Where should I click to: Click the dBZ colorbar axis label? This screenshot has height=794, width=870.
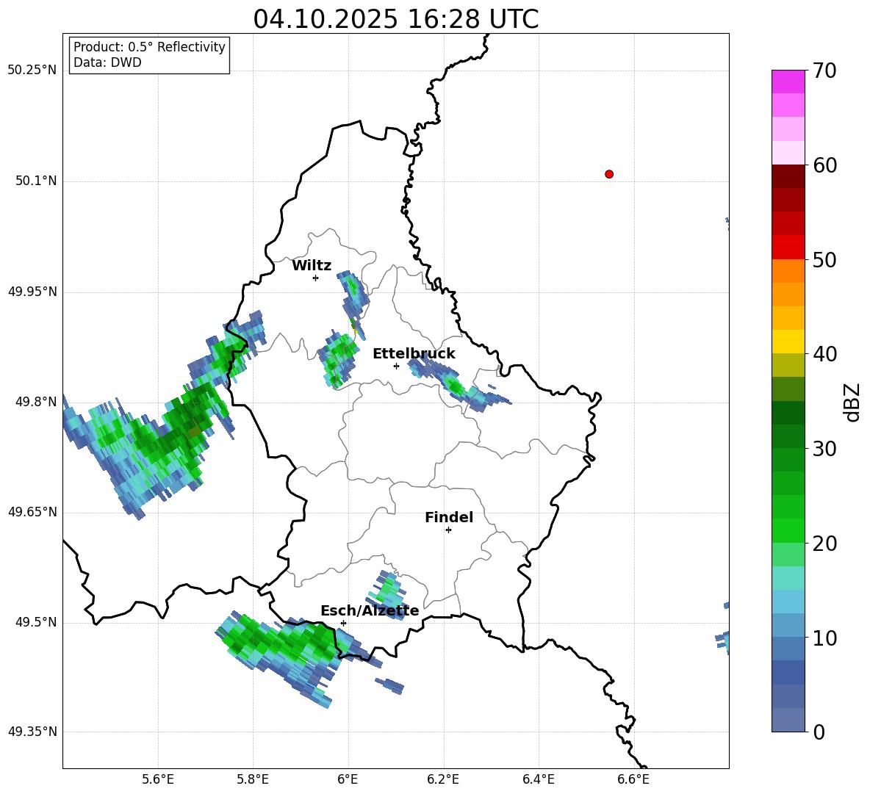(x=853, y=402)
